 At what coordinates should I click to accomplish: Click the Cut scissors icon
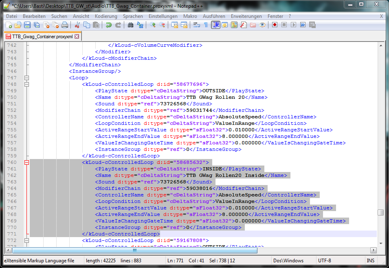click(x=77, y=25)
